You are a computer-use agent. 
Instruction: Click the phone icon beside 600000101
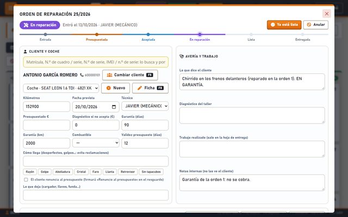tap(82, 75)
